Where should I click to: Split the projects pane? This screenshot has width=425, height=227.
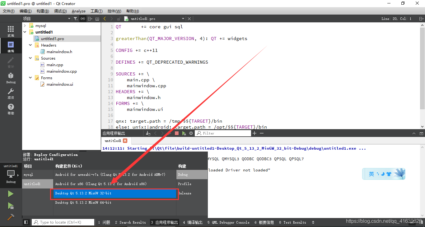click(x=90, y=19)
